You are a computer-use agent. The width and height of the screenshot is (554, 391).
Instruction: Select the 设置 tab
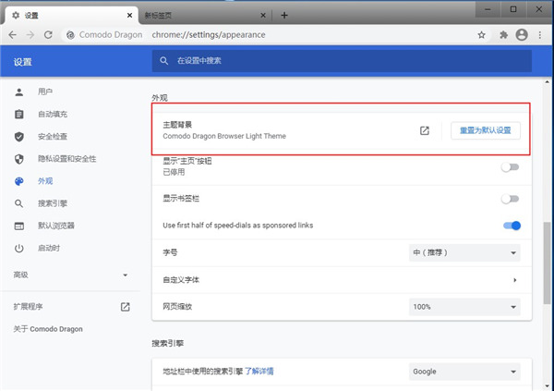(71, 15)
